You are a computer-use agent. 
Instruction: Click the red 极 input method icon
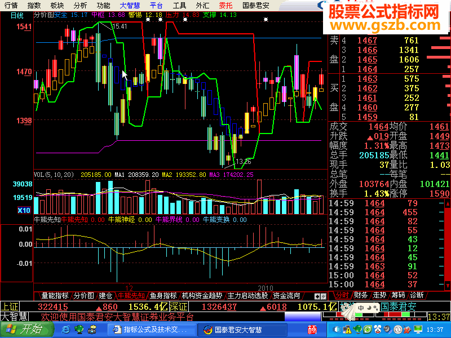click(312, 330)
